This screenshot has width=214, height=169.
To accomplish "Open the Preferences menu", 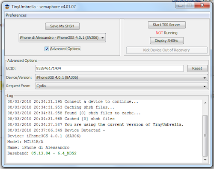I will [x=16, y=15].
